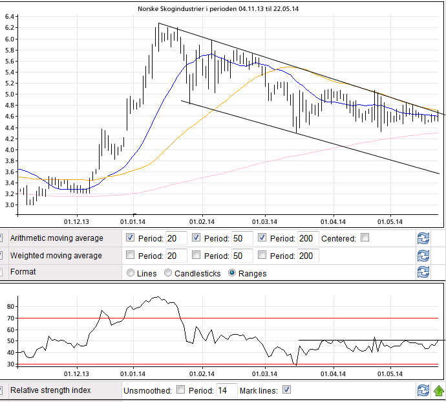Click green up arrow in RSI row

pyautogui.click(x=439, y=390)
